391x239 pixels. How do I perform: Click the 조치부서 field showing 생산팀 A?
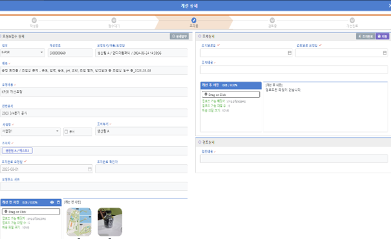coord(142,131)
